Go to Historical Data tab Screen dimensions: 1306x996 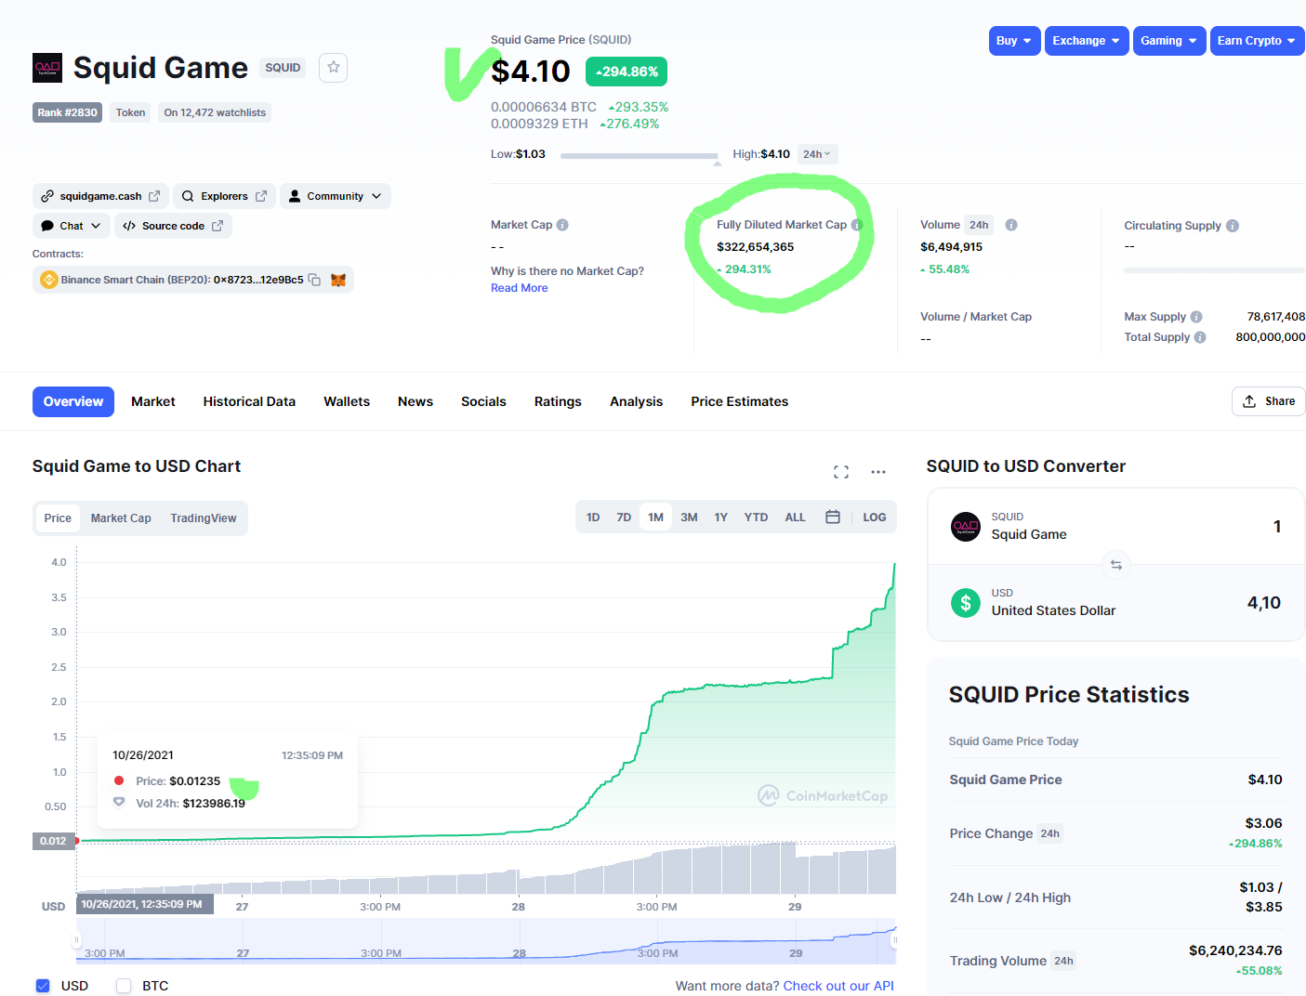tap(249, 401)
